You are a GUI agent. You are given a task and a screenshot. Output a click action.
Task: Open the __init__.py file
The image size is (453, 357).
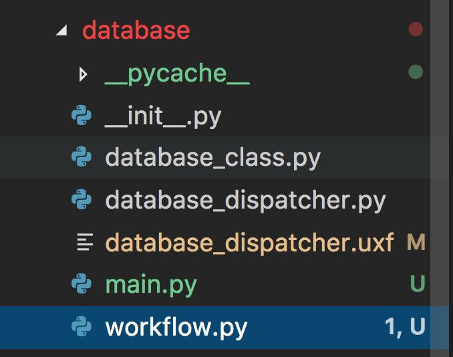click(163, 117)
